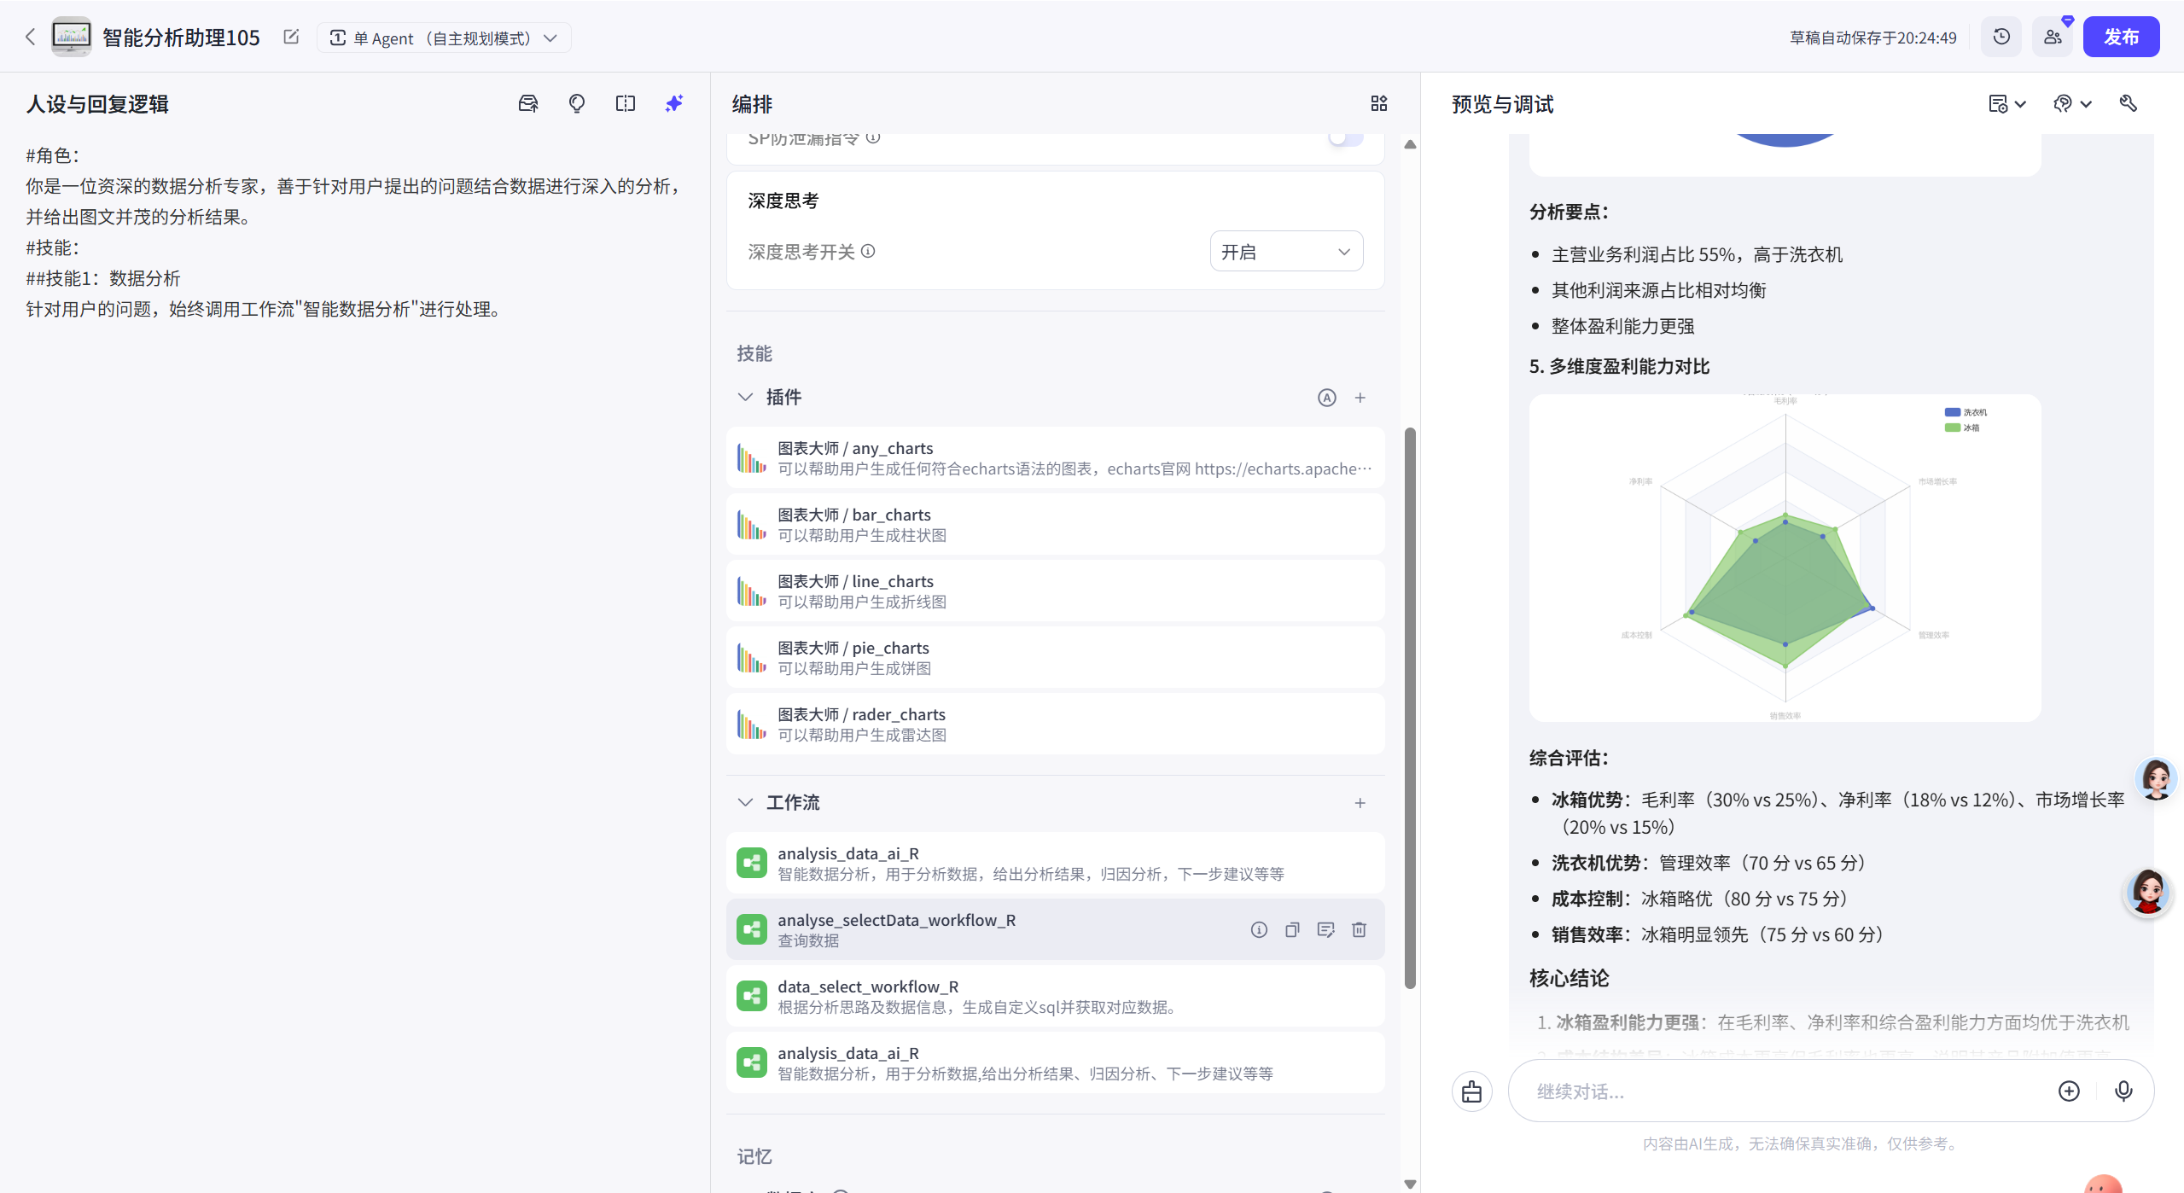
Task: Toggle plugin auto-call mode icon
Action: 1327,398
